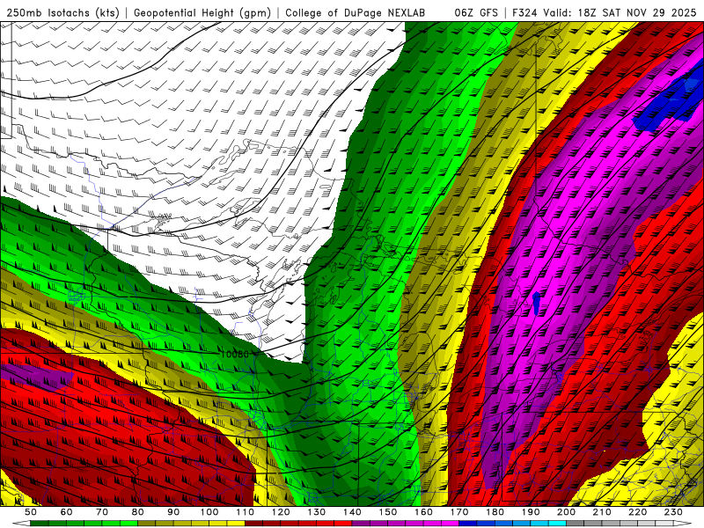This screenshot has width=704, height=528.
Task: Click the '50' value on the color scale
Action: [x=31, y=512]
